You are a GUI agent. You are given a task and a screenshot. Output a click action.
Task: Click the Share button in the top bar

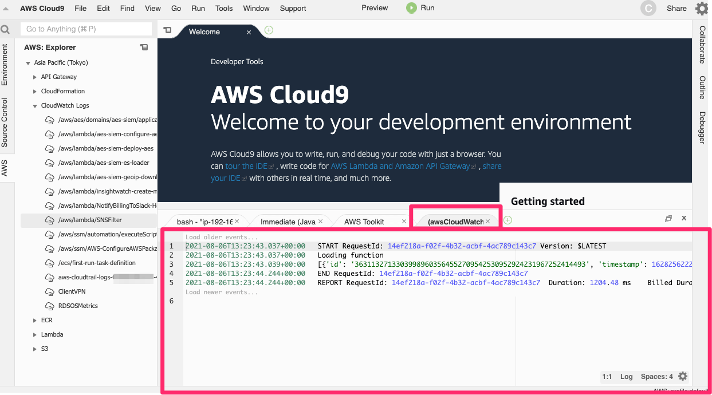coord(676,8)
